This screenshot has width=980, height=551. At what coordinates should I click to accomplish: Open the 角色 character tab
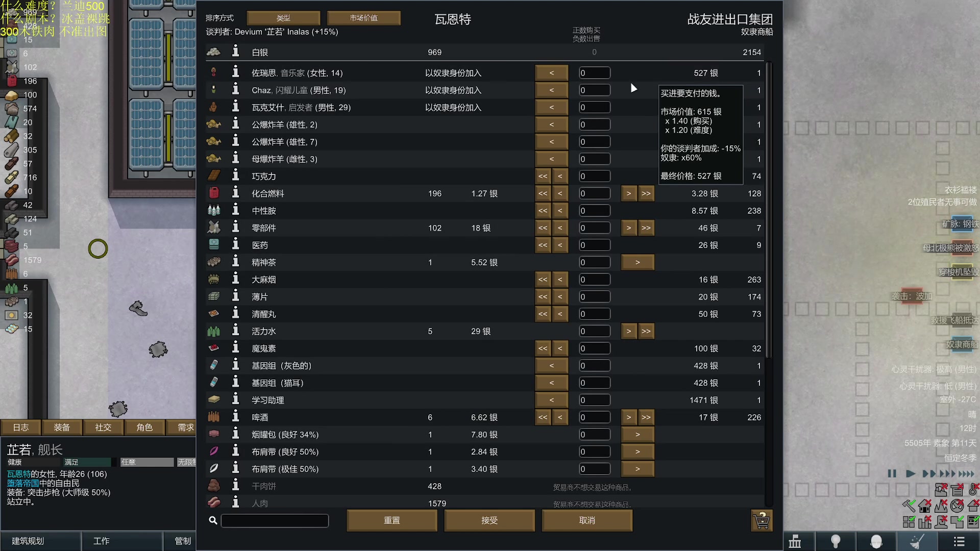point(144,427)
